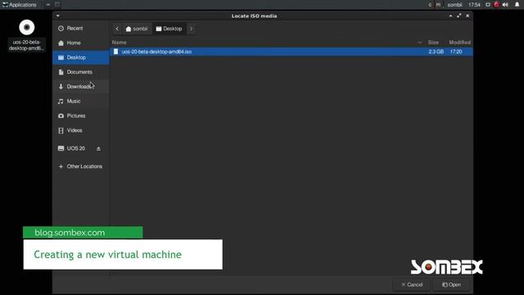Sort files by the Size column
Image resolution: width=524 pixels, height=295 pixels.
click(x=433, y=43)
